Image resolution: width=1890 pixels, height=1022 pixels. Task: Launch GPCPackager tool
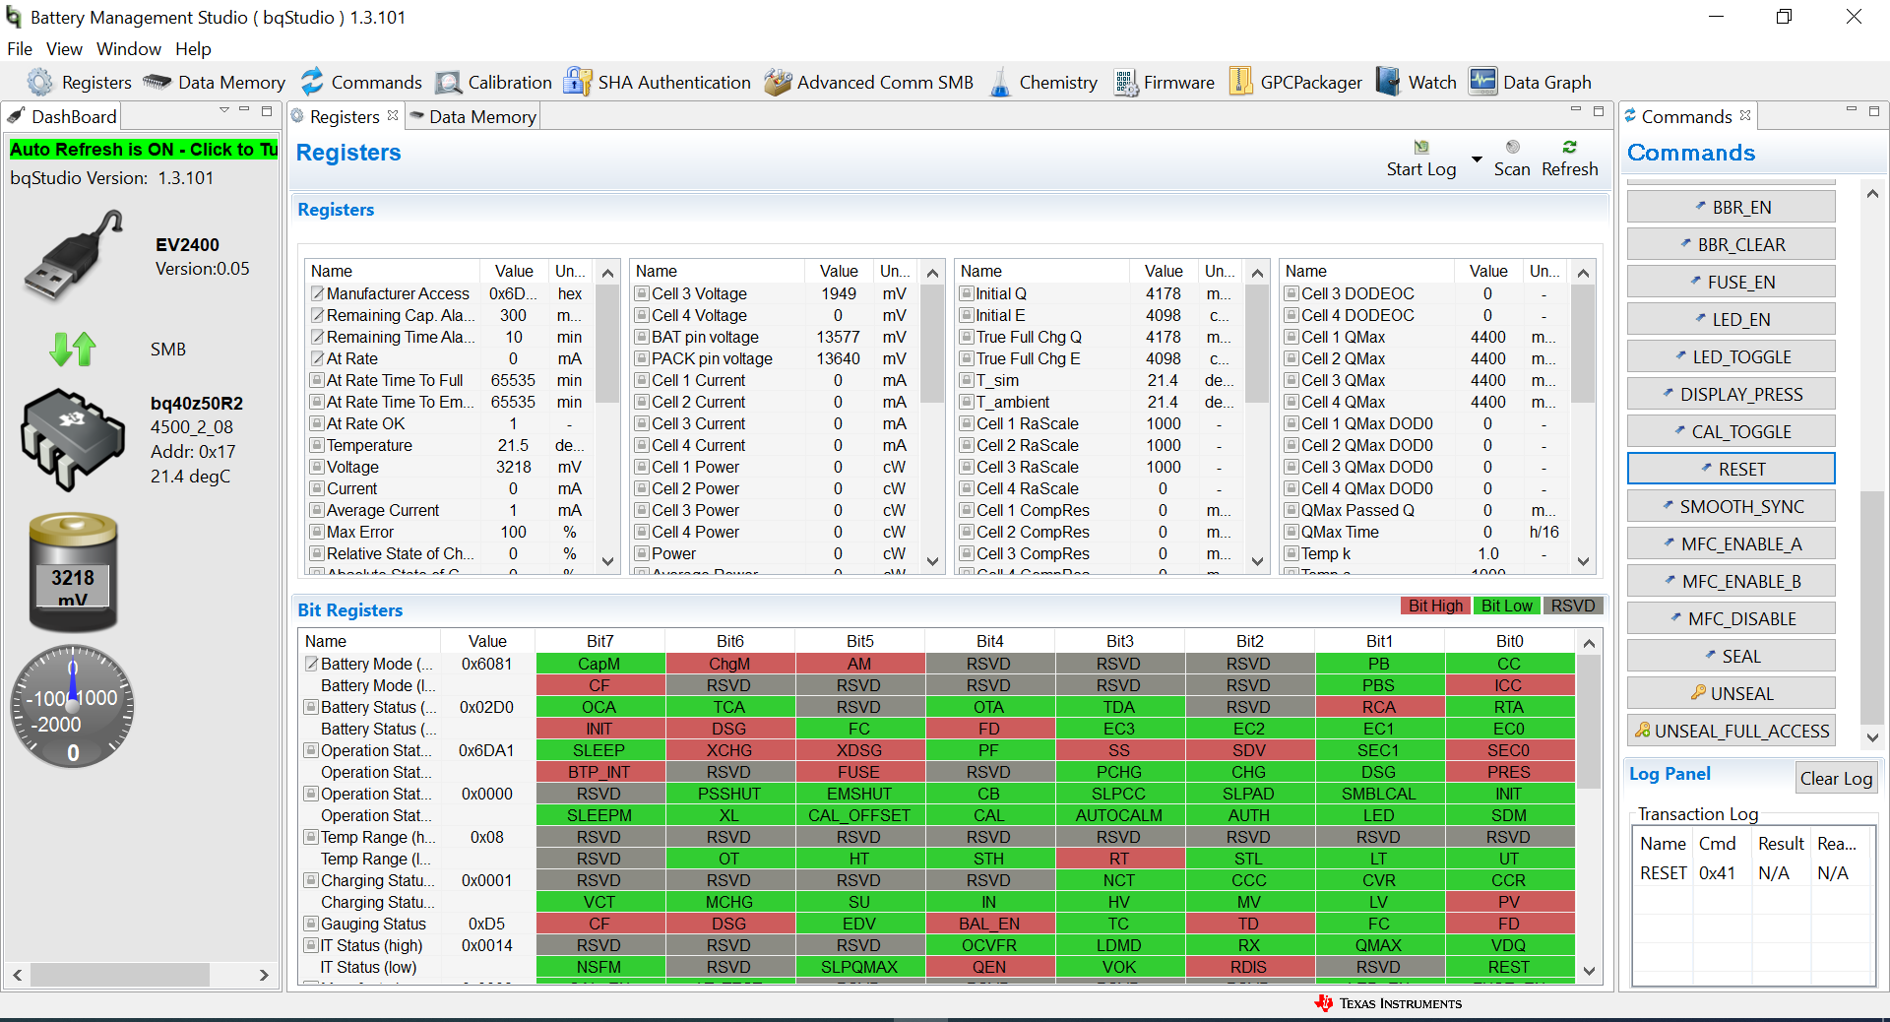(x=1295, y=83)
